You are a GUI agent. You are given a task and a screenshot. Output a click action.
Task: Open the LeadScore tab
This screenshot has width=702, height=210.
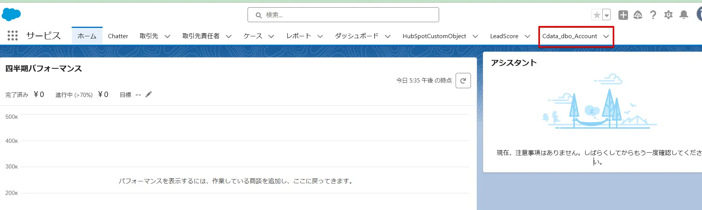[504, 36]
